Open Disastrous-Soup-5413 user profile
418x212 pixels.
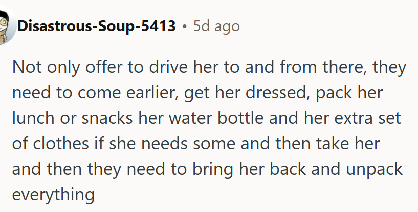pos(96,26)
